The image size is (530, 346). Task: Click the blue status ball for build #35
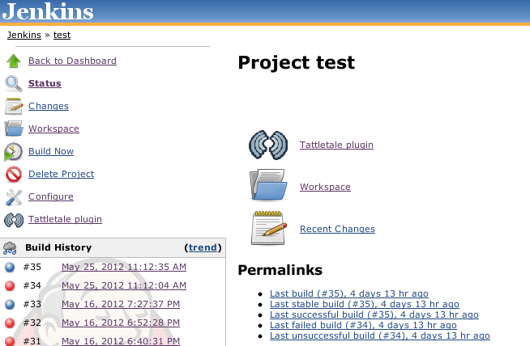10,267
